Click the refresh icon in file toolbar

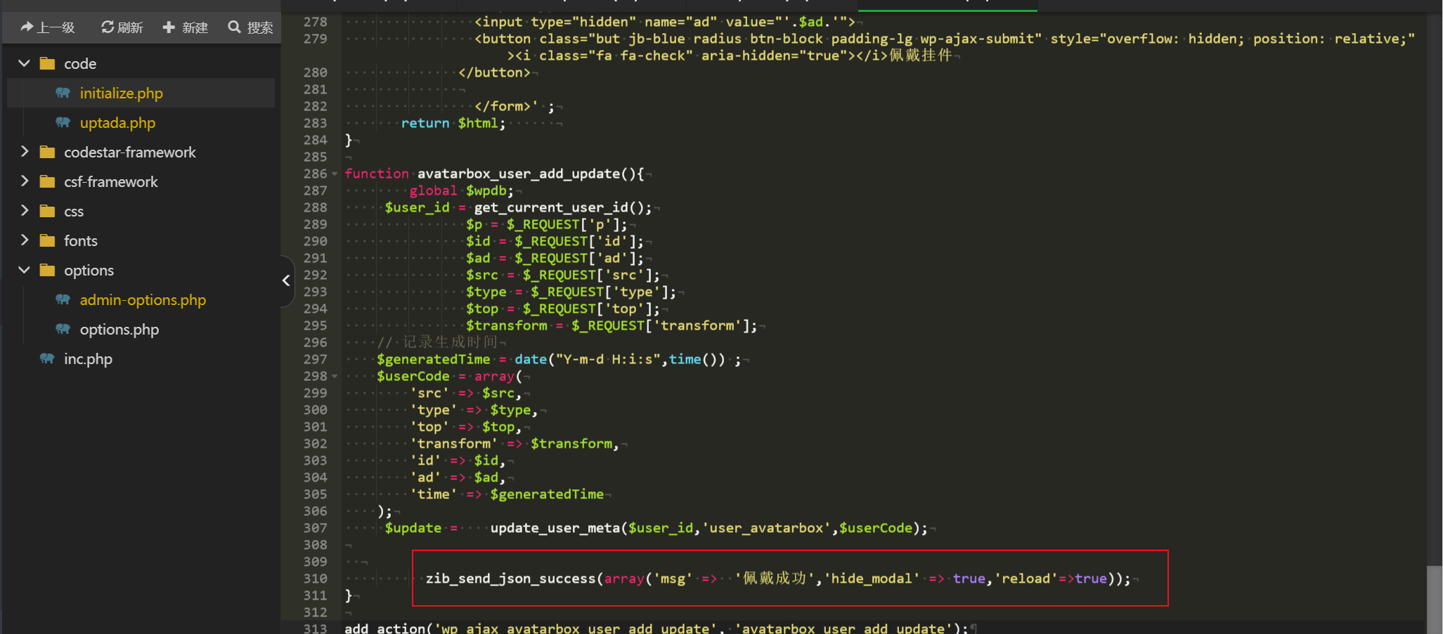tap(108, 27)
